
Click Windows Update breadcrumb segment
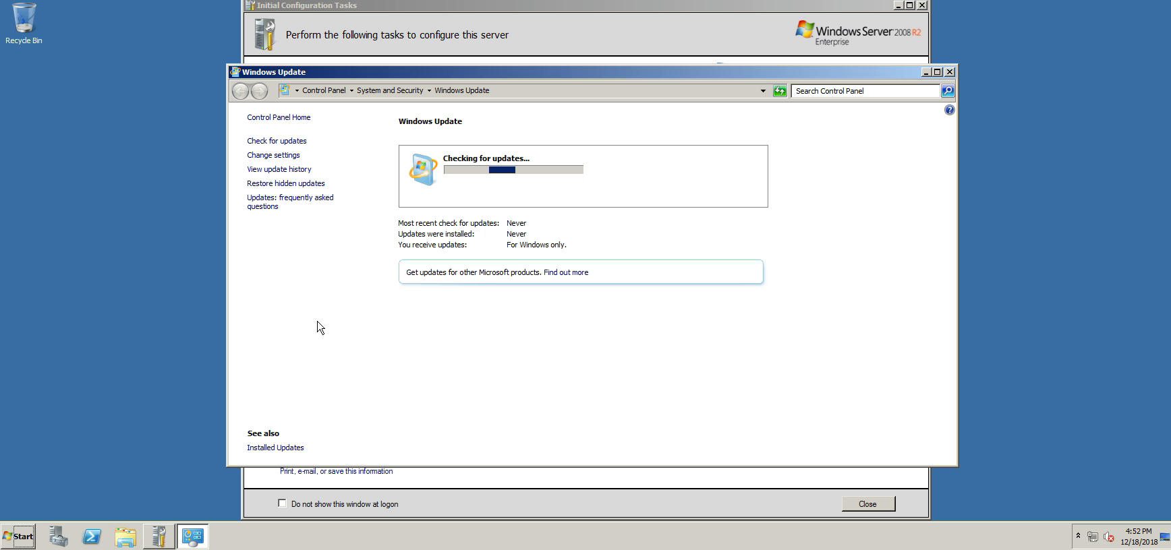462,90
